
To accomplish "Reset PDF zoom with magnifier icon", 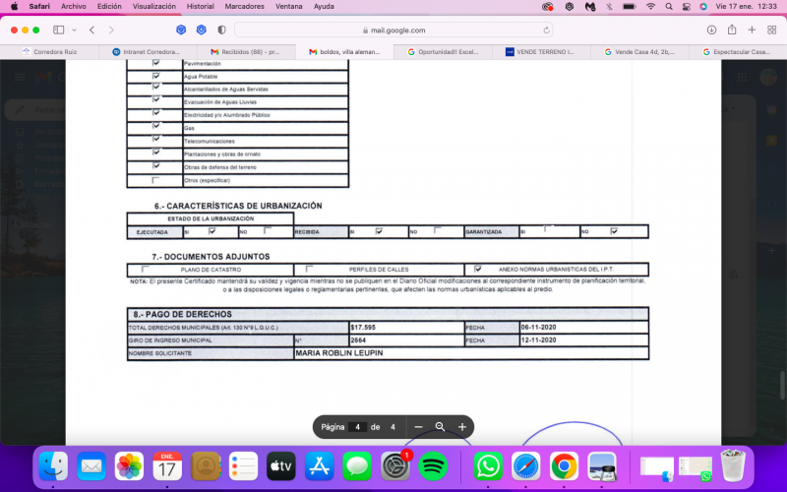I will tap(440, 427).
